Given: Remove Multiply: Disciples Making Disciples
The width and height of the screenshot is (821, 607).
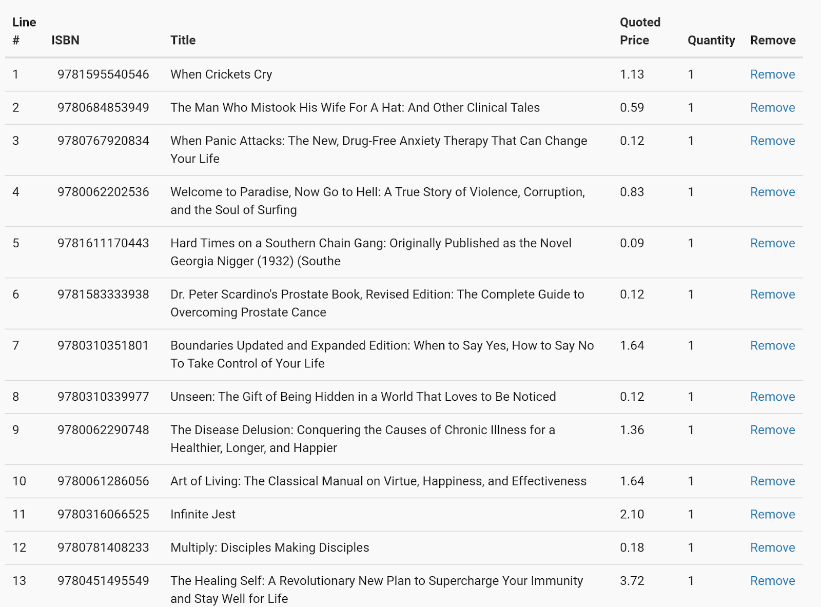Looking at the screenshot, I should coord(772,547).
